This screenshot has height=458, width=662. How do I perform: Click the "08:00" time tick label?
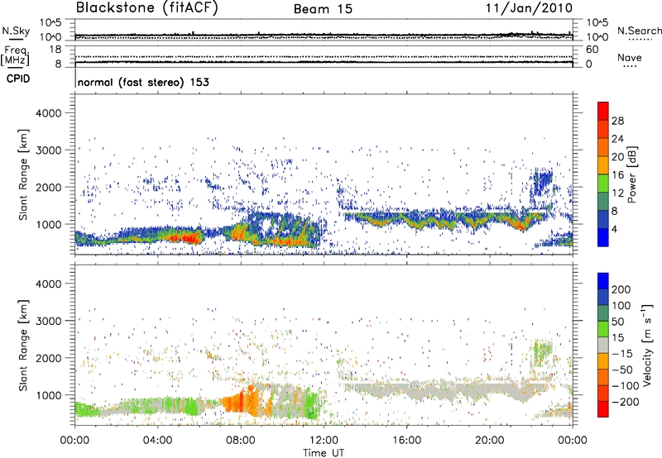pos(241,441)
